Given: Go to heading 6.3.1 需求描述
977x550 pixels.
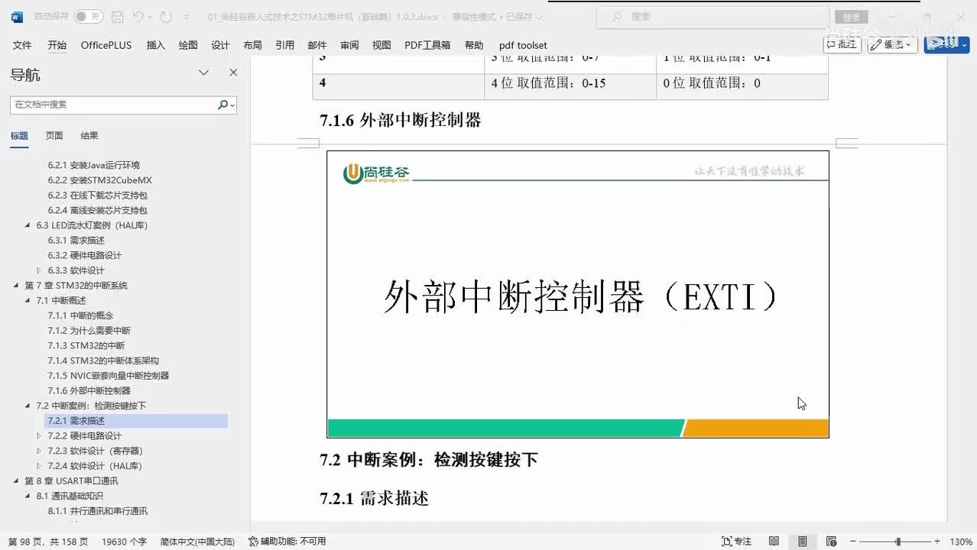Looking at the screenshot, I should (x=76, y=241).
